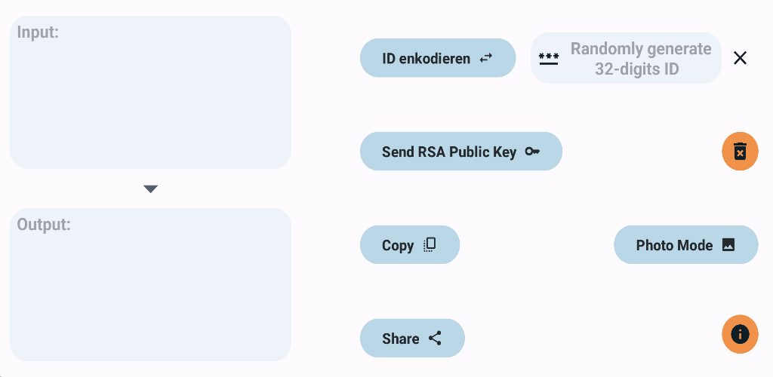Image resolution: width=773 pixels, height=377 pixels.
Task: Click the key icon on Send RSA Public Key
Action: (532, 151)
